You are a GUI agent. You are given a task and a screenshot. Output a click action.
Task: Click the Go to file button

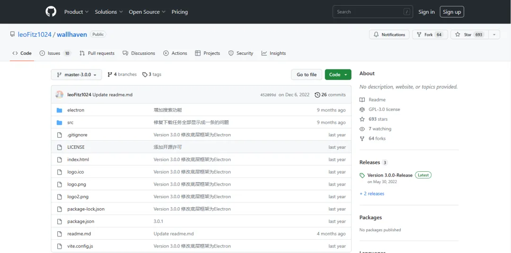(x=306, y=75)
